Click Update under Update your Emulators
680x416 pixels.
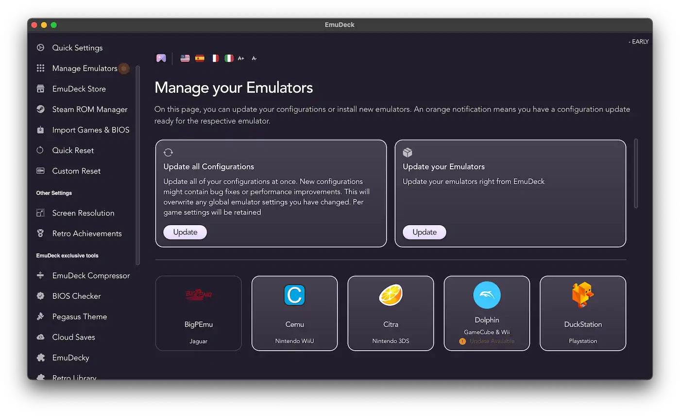pyautogui.click(x=425, y=232)
